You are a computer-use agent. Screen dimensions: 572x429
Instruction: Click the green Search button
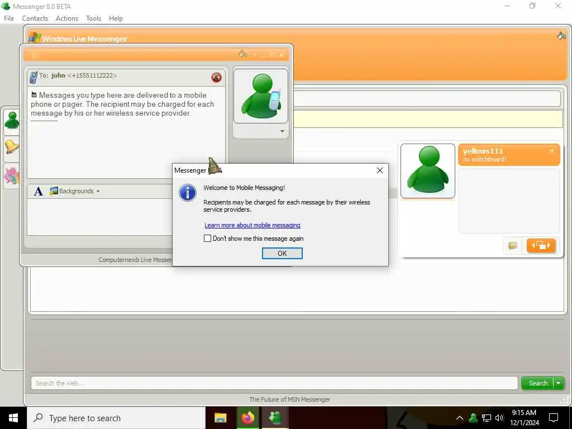pyautogui.click(x=537, y=383)
